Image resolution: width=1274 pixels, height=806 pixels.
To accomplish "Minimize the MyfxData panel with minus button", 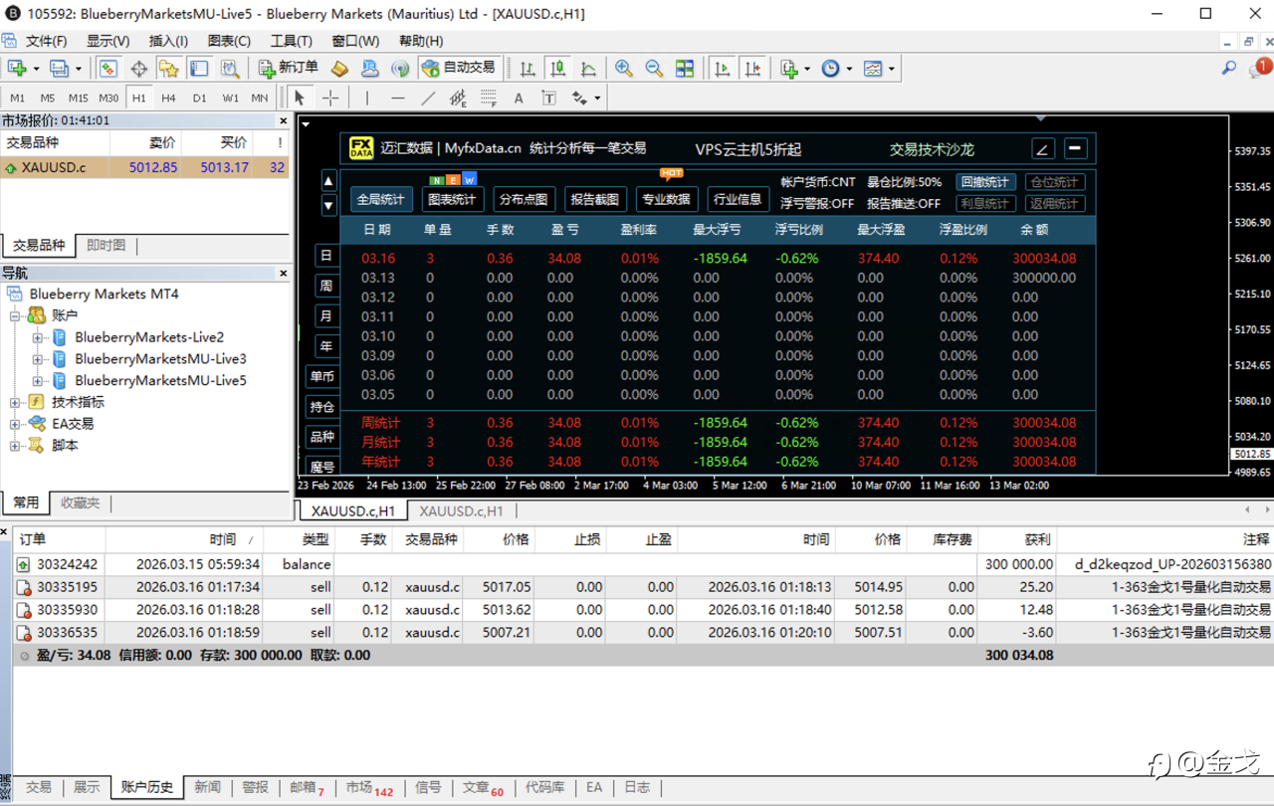I will 1075,148.
